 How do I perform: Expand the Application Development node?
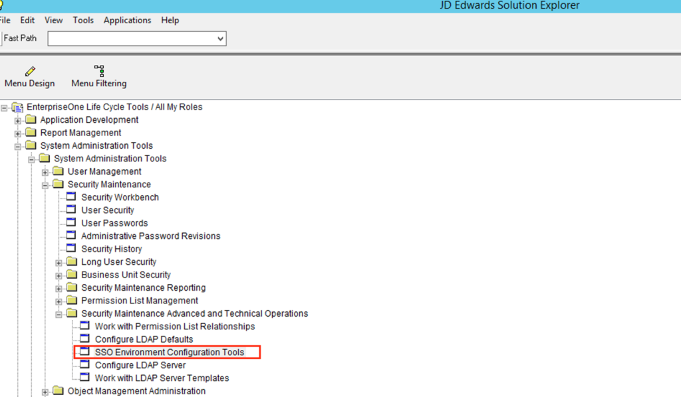pyautogui.click(x=18, y=120)
